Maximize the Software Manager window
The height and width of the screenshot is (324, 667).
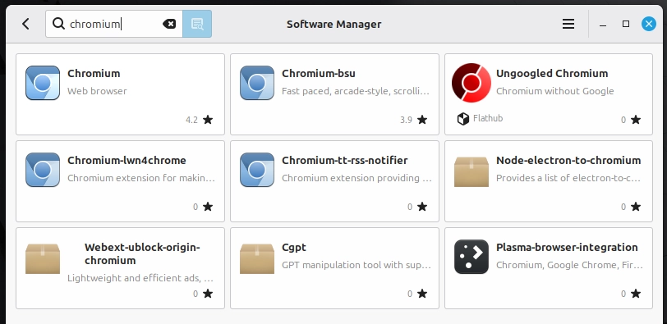click(x=626, y=24)
